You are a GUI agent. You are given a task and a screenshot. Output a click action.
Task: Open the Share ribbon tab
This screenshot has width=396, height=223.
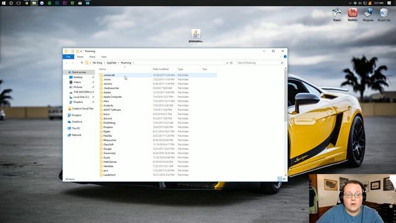point(92,56)
